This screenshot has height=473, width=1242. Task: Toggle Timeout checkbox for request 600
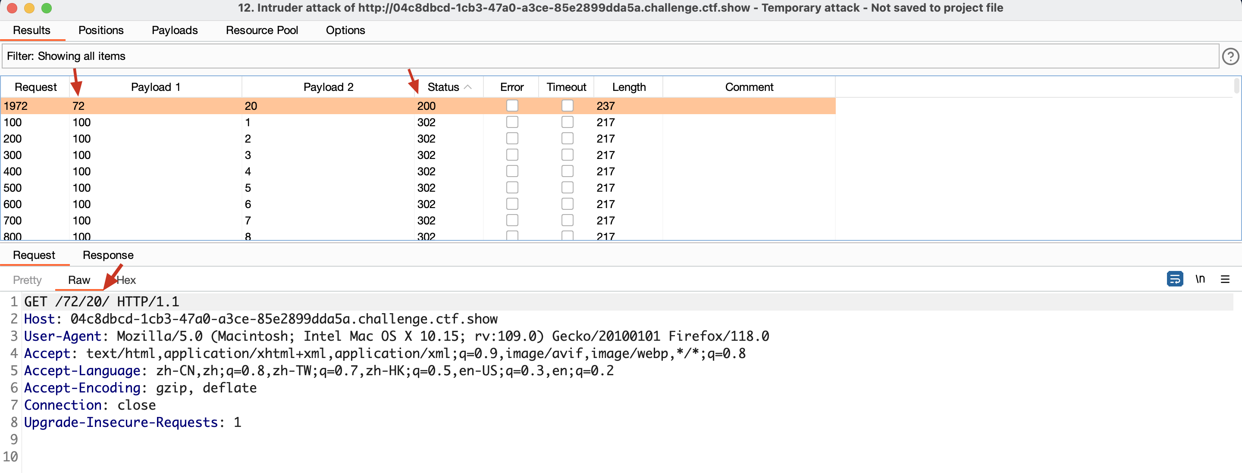tap(567, 204)
